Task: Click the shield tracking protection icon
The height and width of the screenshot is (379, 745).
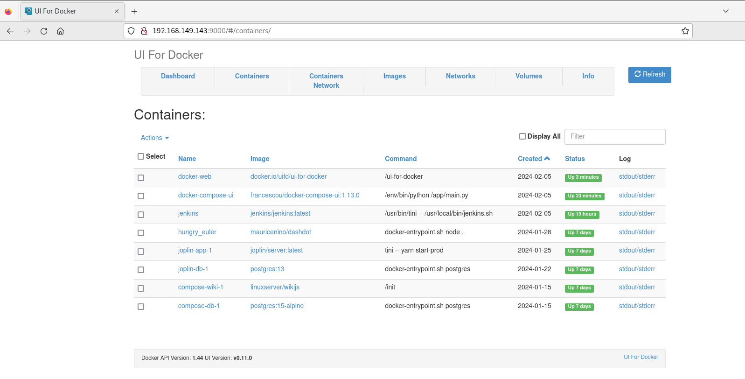Action: point(131,31)
